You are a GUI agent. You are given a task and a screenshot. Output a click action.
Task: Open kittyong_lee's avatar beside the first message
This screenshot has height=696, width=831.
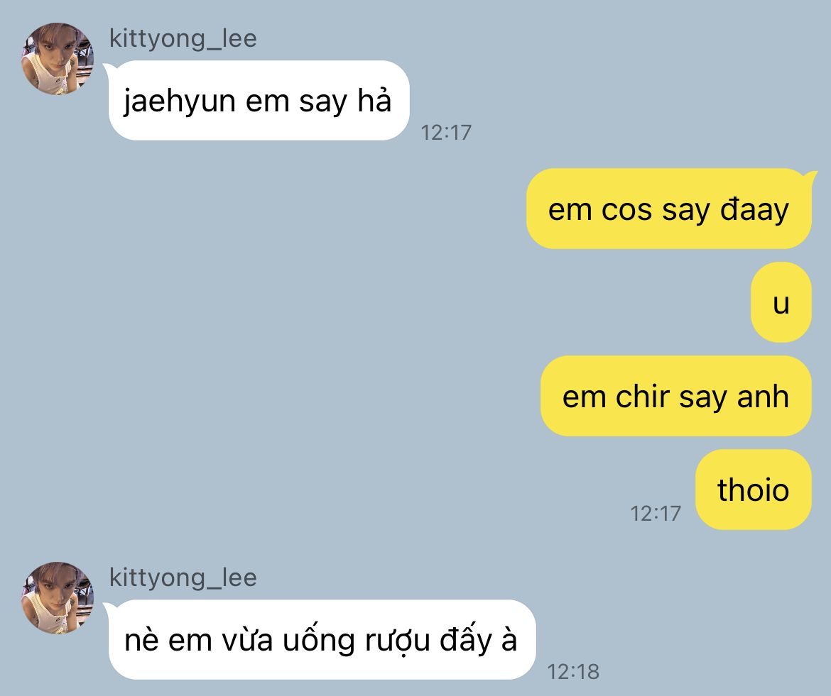58,59
